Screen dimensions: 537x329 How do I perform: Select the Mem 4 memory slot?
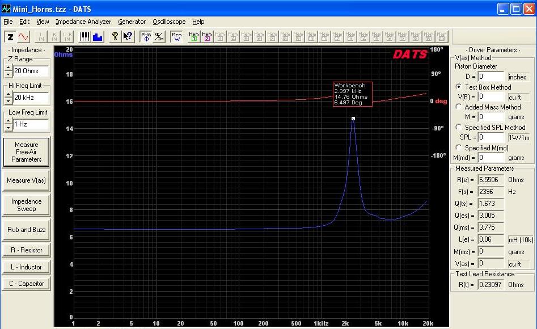click(233, 37)
